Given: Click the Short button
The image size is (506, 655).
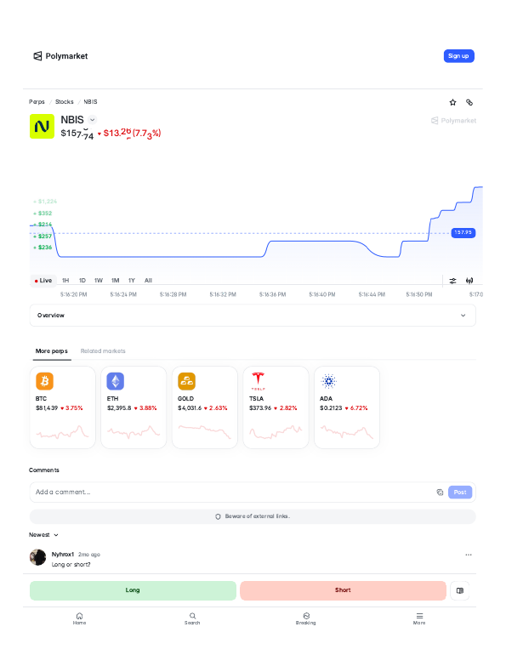Looking at the screenshot, I should point(343,590).
